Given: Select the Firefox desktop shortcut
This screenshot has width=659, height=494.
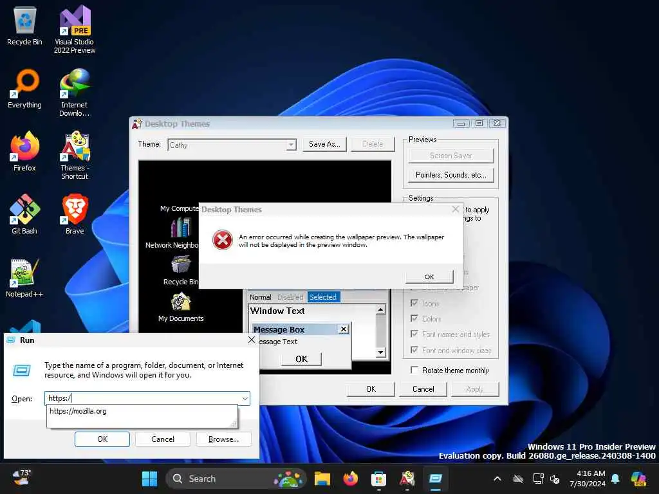Looking at the screenshot, I should click(x=25, y=151).
